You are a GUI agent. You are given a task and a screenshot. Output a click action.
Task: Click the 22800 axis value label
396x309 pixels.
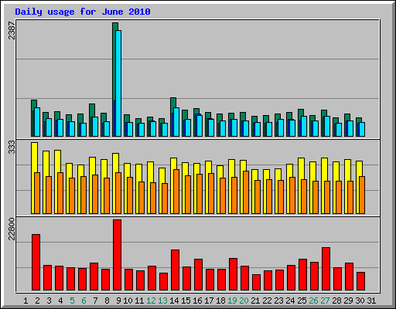pyautogui.click(x=12, y=229)
